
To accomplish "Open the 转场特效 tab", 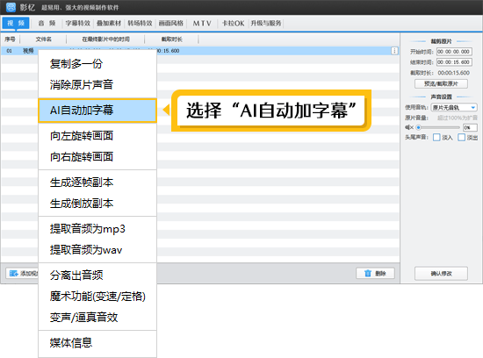I will coord(140,23).
